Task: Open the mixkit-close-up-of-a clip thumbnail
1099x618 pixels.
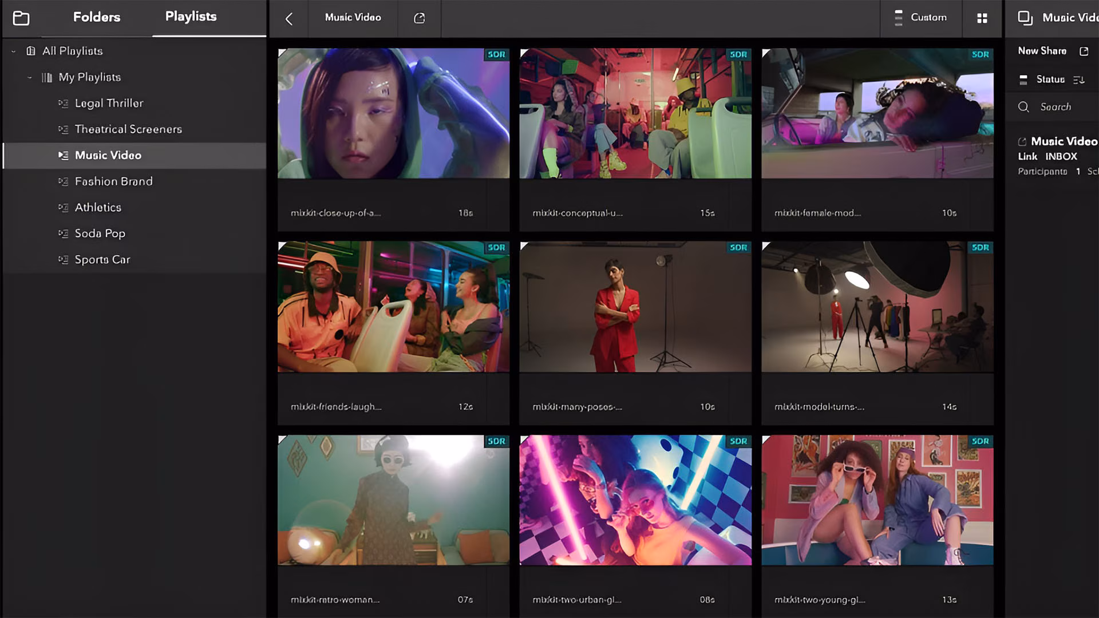Action: tap(394, 113)
